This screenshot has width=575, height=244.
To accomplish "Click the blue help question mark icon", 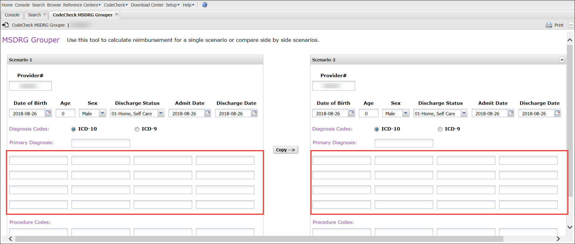I will coord(205,5).
